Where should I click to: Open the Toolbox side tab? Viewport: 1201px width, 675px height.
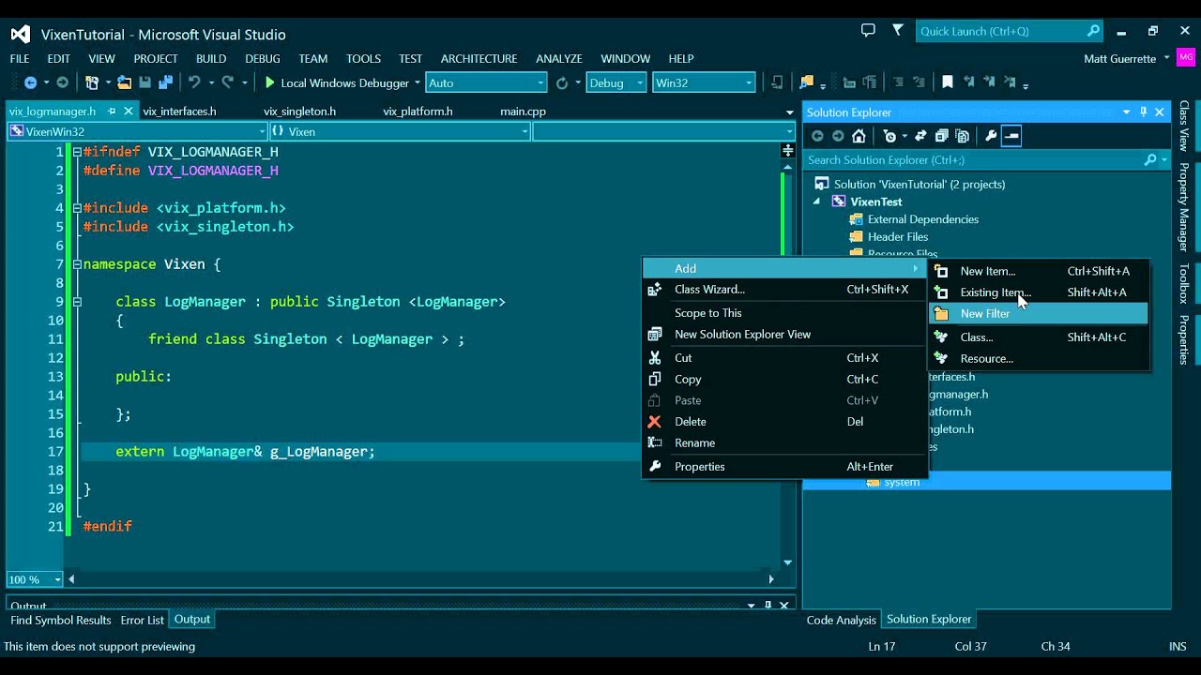point(1185,283)
